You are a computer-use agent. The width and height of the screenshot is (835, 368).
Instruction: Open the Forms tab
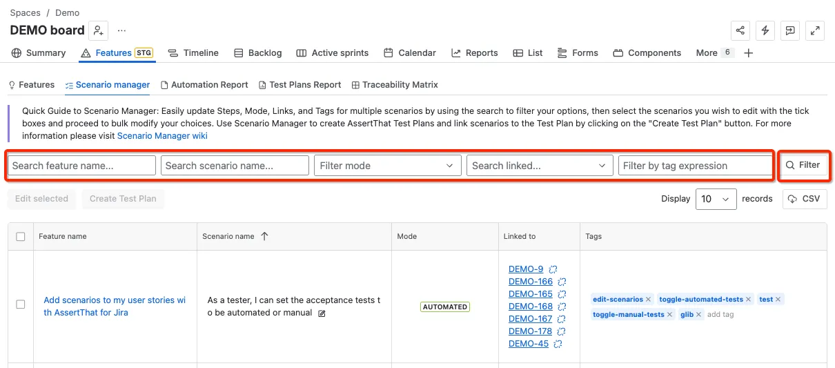(x=577, y=53)
